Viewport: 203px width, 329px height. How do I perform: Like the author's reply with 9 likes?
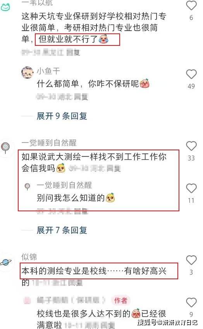pyautogui.click(x=191, y=302)
